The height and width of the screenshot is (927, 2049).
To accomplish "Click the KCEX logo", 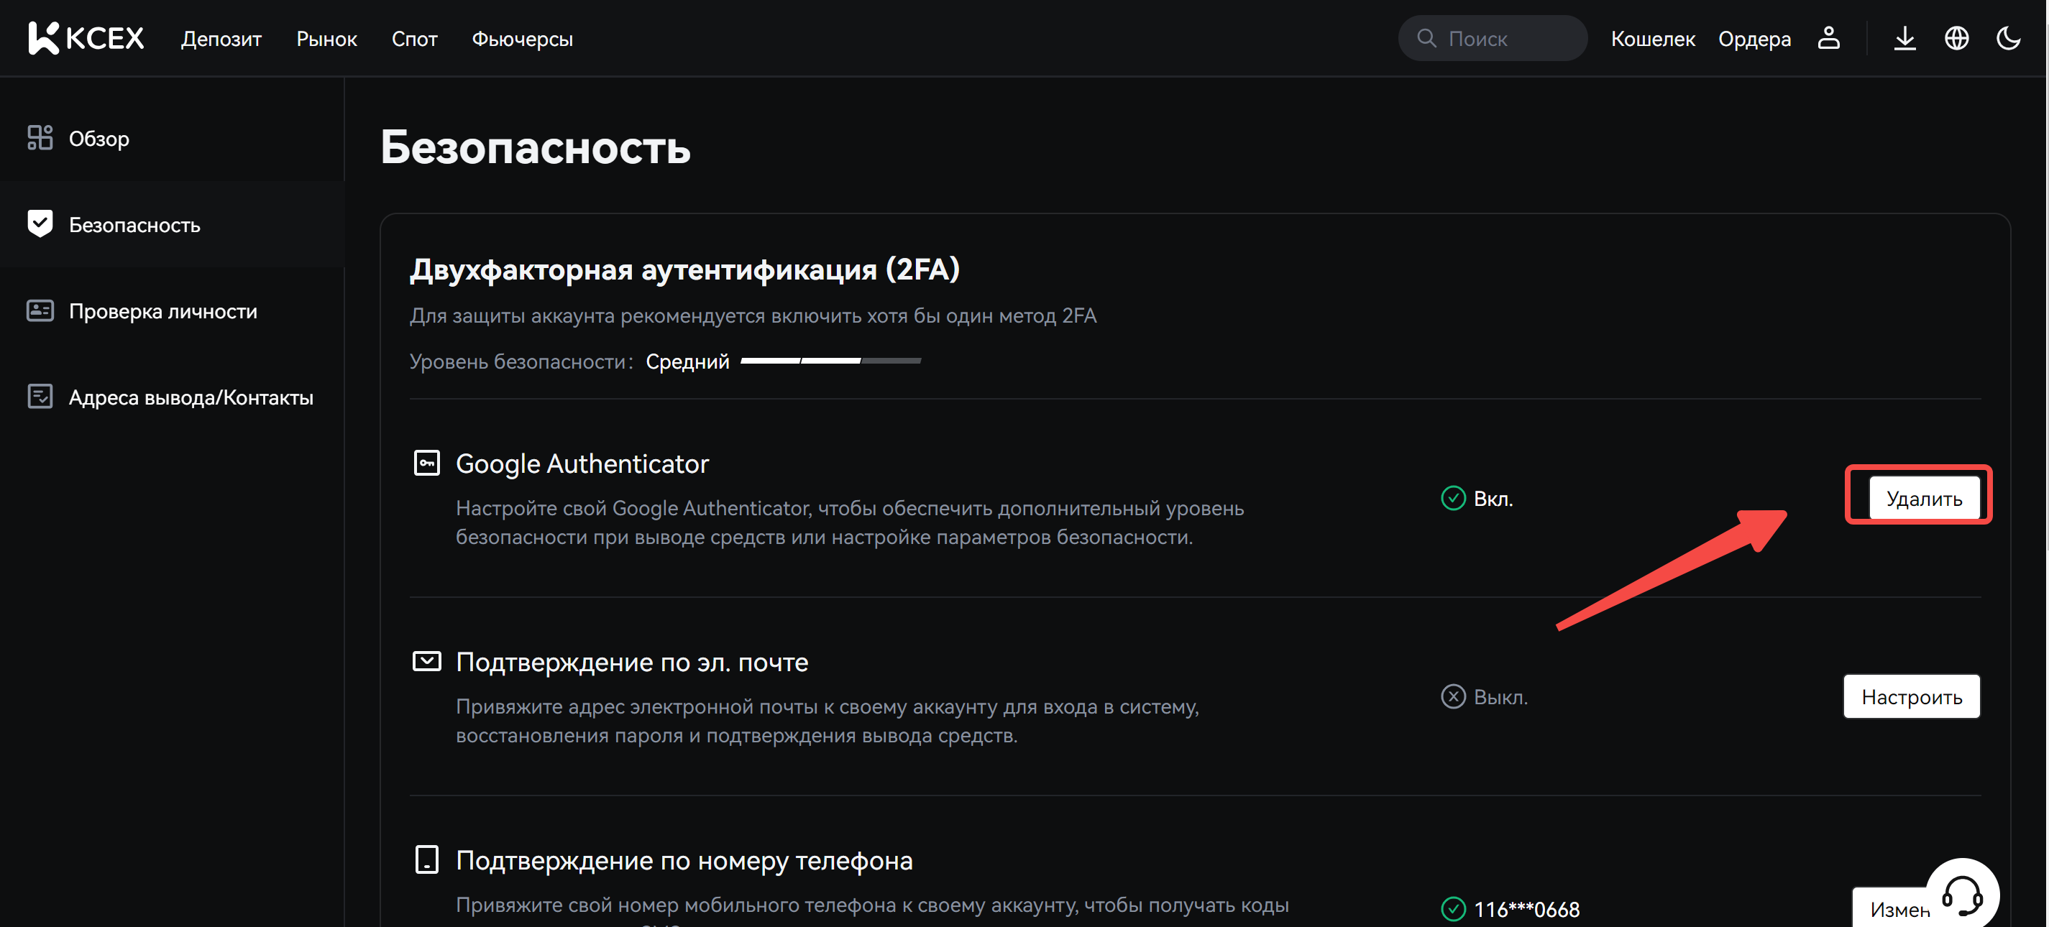I will coord(86,38).
